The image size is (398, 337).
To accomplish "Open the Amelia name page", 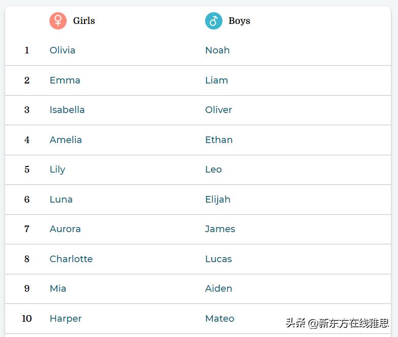I will (x=66, y=140).
